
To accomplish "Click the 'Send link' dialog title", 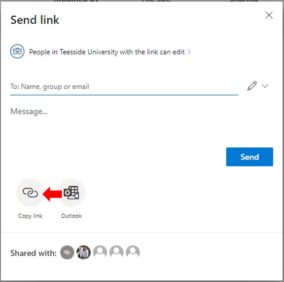I will click(x=34, y=20).
